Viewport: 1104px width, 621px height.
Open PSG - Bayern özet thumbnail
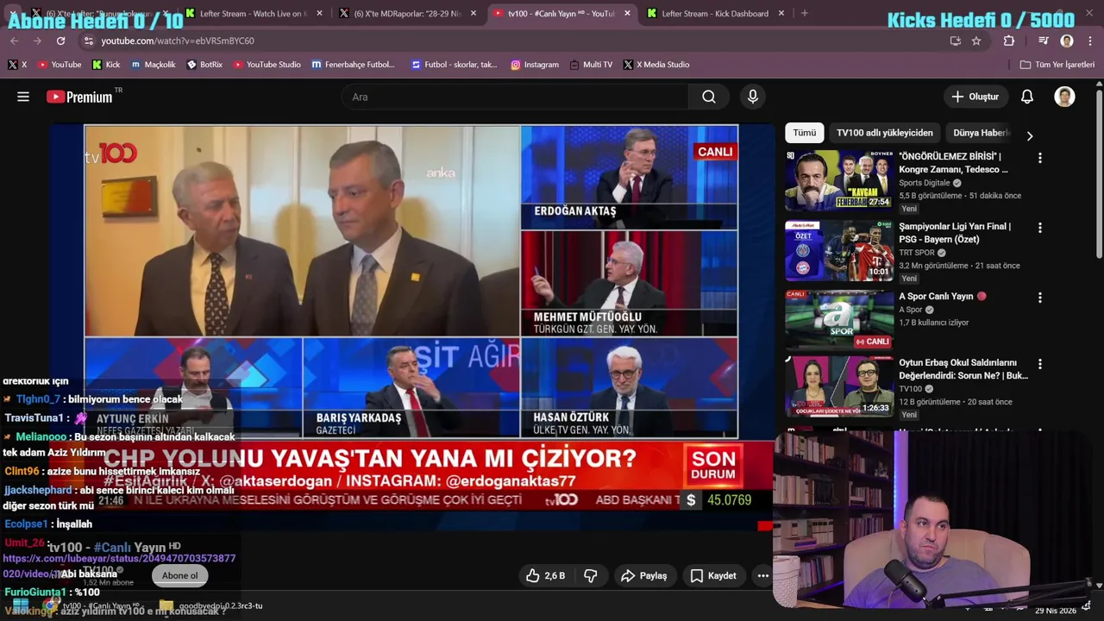(x=839, y=250)
